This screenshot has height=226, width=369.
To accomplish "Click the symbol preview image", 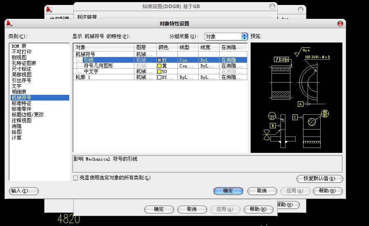I will (296, 98).
